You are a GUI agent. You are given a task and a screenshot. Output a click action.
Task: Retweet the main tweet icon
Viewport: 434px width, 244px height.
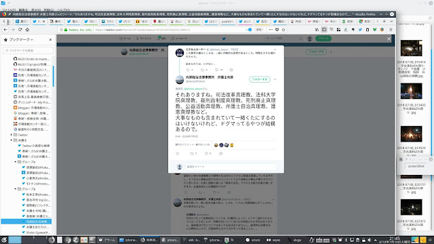[192, 153]
